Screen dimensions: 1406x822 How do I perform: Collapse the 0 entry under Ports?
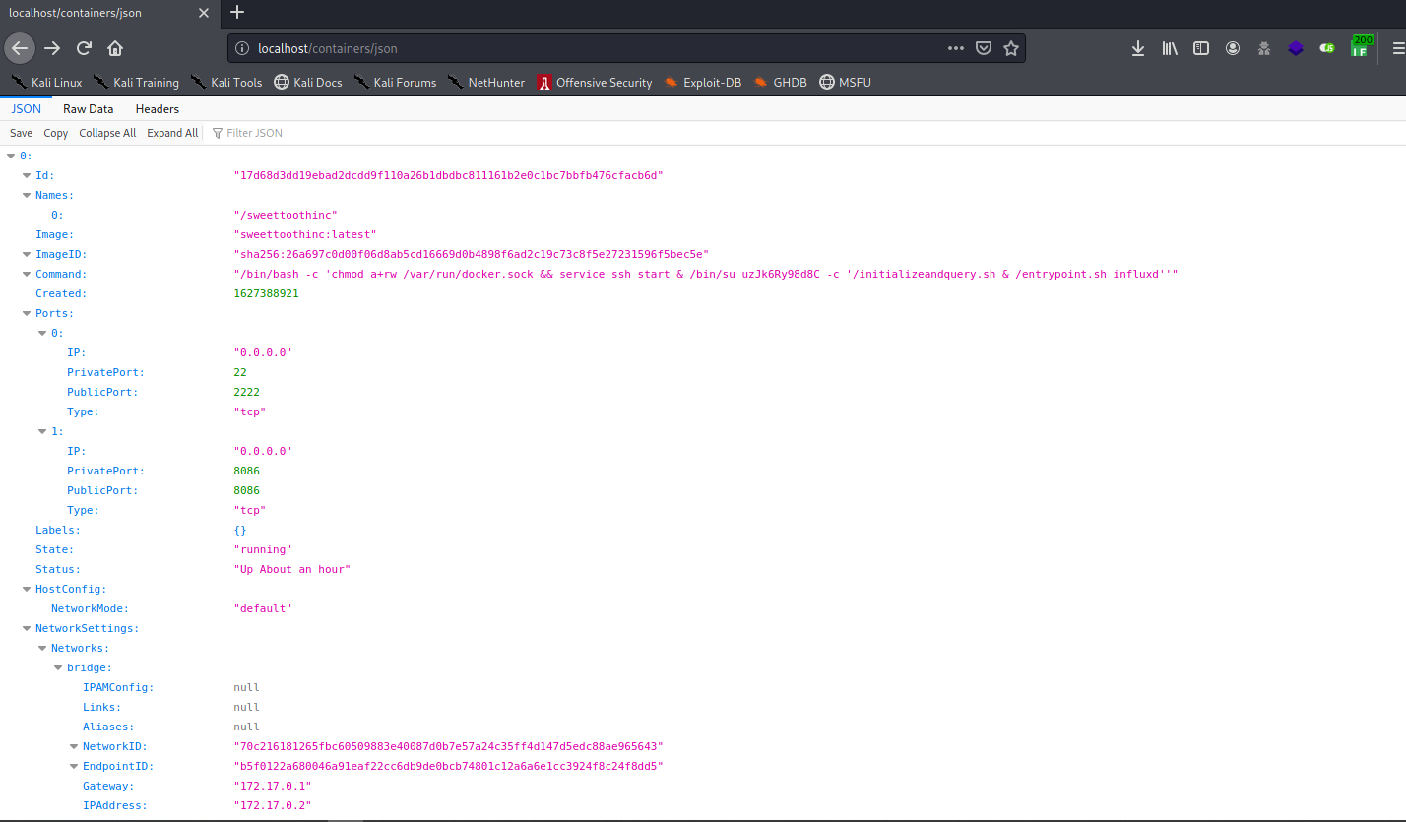(42, 333)
